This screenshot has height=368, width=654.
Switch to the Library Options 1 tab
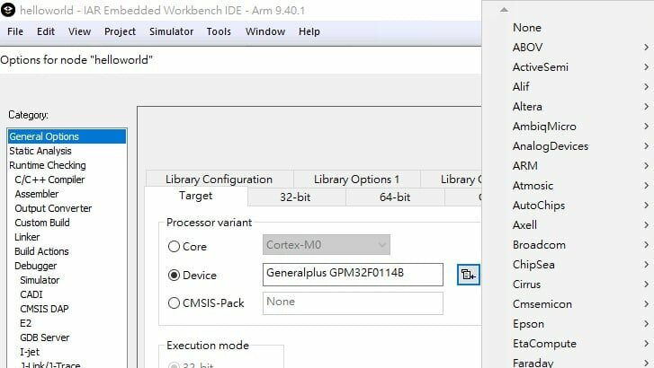click(x=356, y=179)
